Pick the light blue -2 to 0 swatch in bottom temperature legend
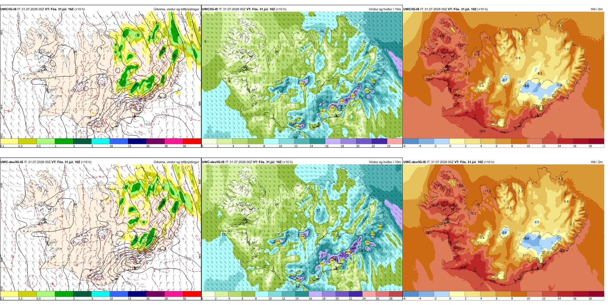Viewport: 610px width, 305px height. pyautogui.click(x=441, y=294)
